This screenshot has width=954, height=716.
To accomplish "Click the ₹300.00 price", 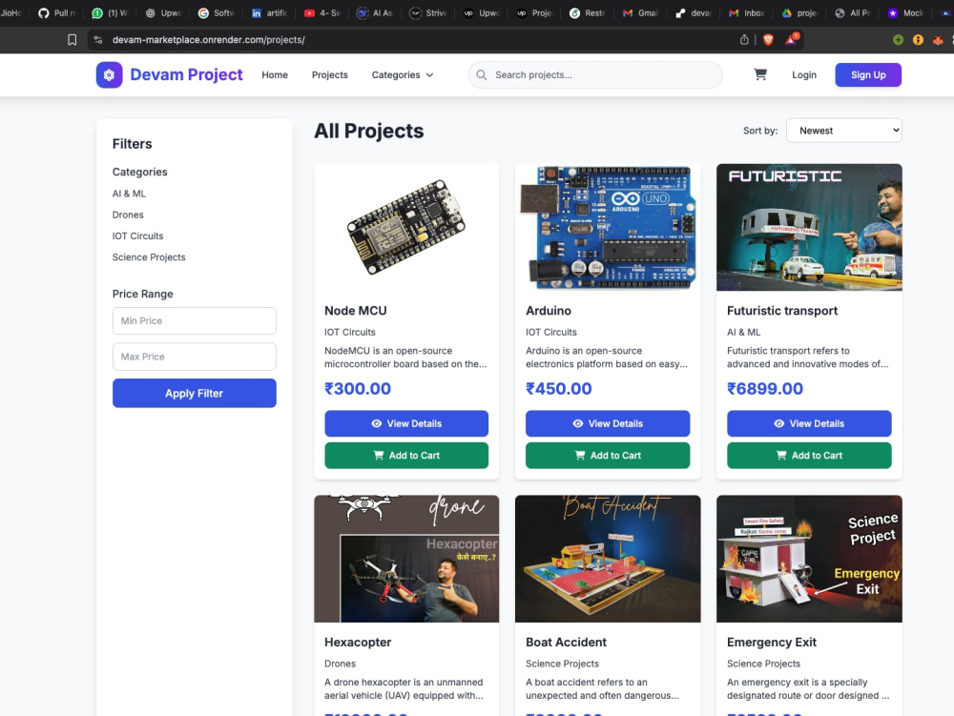I will [358, 388].
